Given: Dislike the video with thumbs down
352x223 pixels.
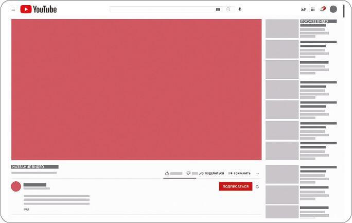Looking at the screenshot, I should click(188, 174).
